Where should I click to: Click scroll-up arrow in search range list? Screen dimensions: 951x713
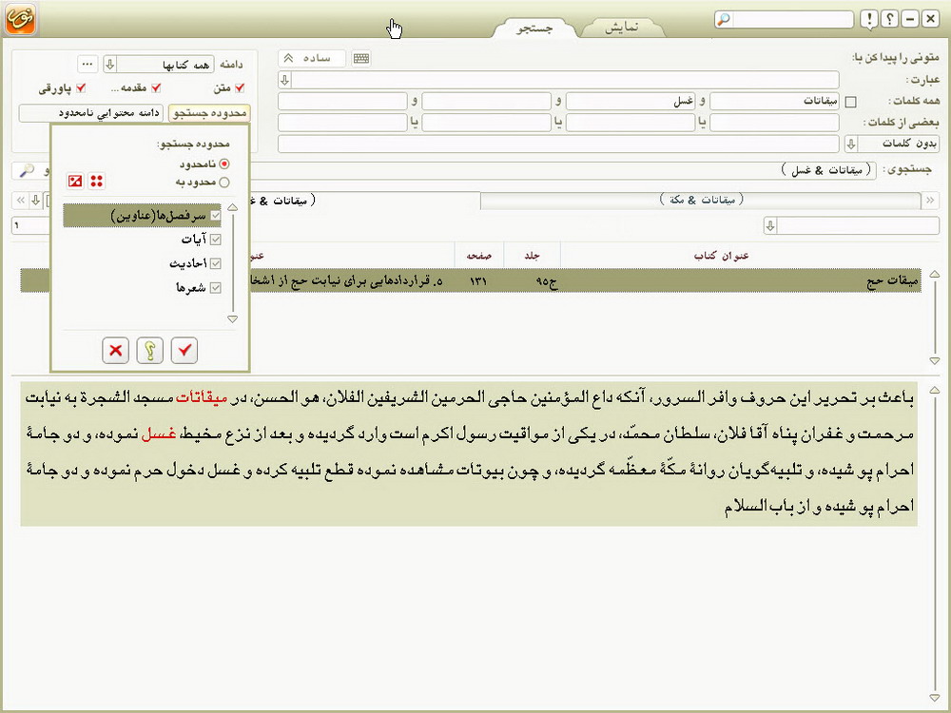pyautogui.click(x=232, y=207)
